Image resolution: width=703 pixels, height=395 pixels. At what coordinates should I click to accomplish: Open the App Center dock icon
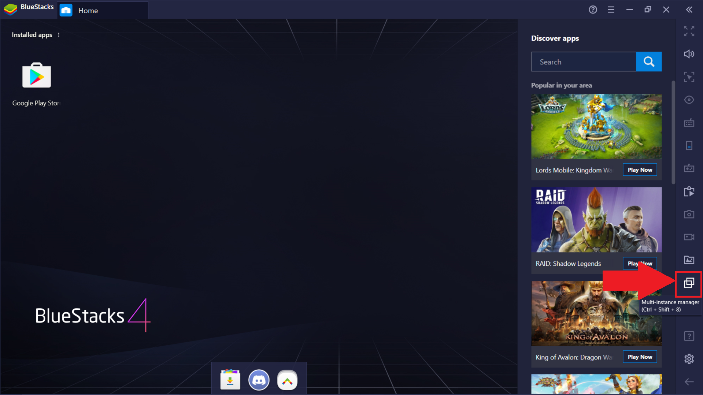(x=230, y=380)
